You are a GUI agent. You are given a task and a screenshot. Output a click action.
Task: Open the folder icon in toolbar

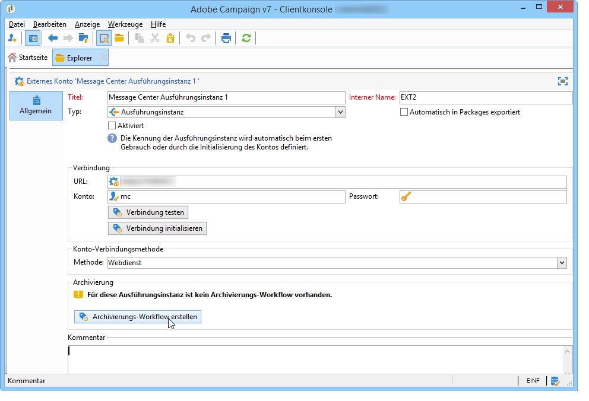click(119, 38)
